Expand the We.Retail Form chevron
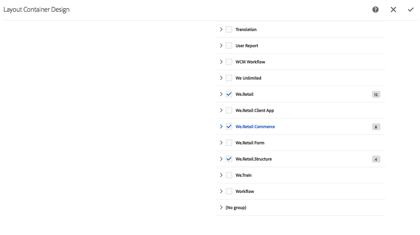This screenshot has height=235, width=420. [221, 143]
